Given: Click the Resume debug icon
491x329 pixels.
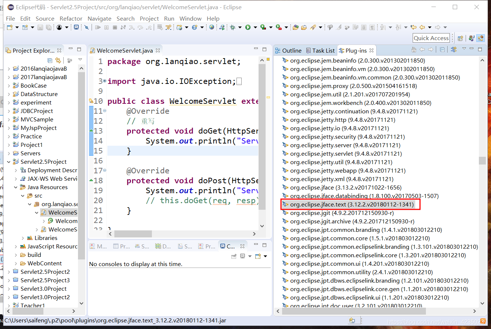Looking at the screenshot, I should point(98,27).
